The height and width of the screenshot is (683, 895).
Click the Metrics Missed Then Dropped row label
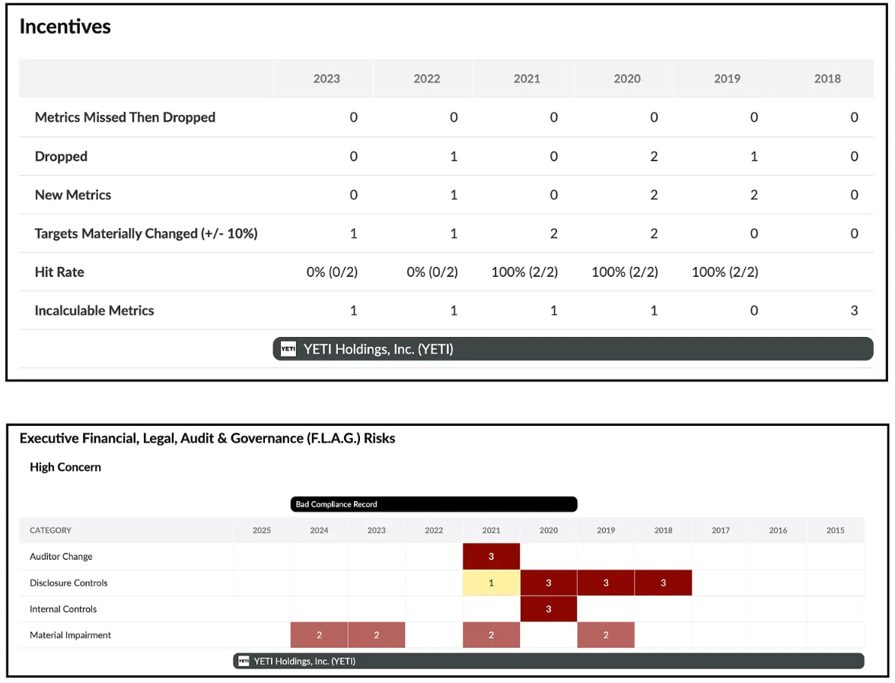point(125,117)
